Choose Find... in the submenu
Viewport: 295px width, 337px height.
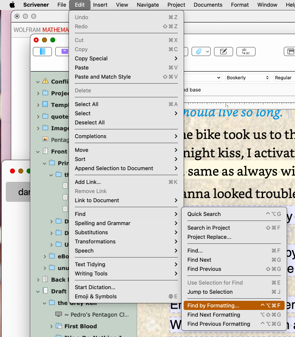pos(234,250)
